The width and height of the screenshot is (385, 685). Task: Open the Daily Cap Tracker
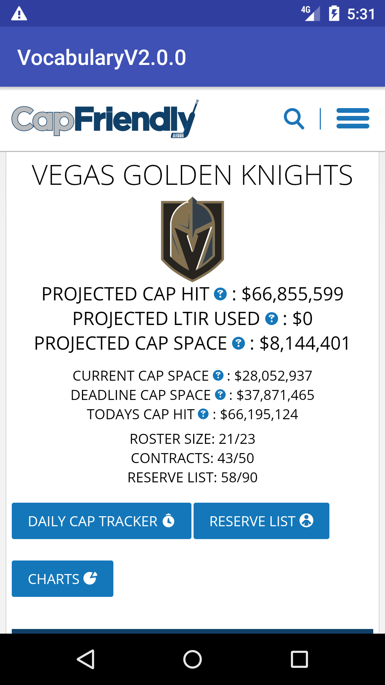click(102, 521)
